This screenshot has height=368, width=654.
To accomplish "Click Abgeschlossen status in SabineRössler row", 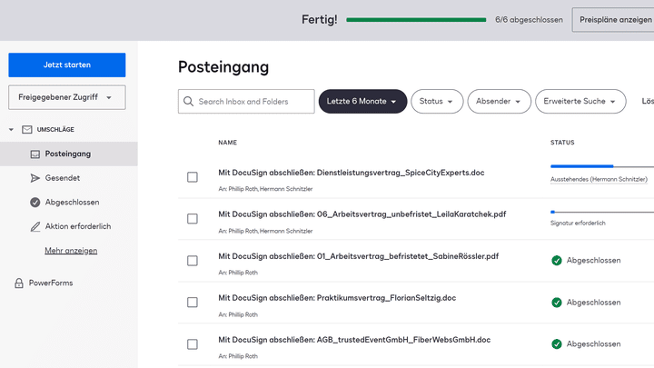I will click(593, 261).
